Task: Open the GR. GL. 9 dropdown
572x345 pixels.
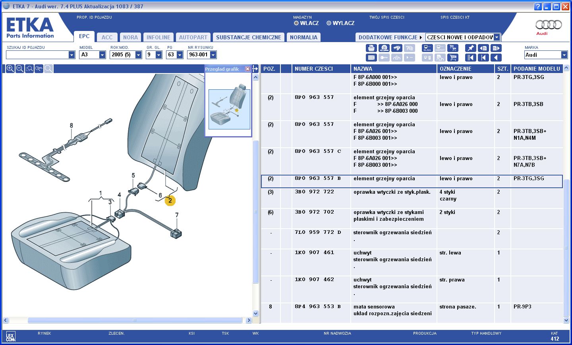Action: click(158, 55)
